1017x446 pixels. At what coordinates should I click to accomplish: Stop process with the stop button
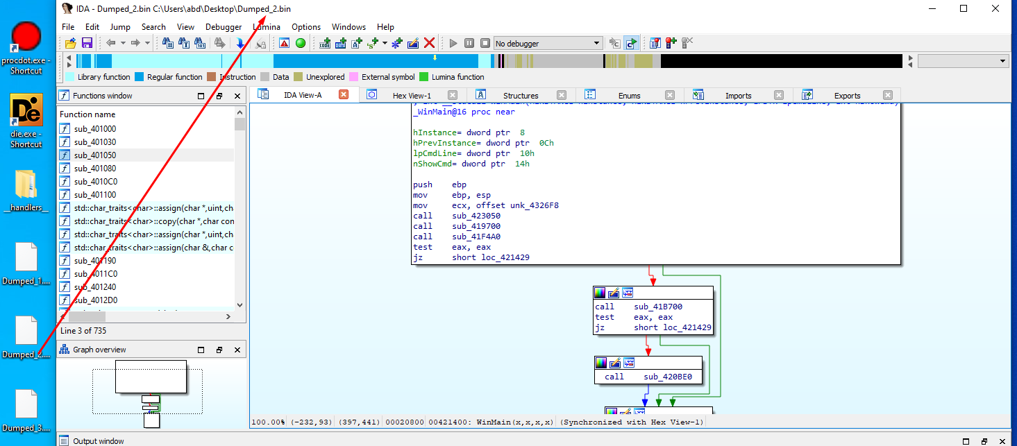point(485,43)
